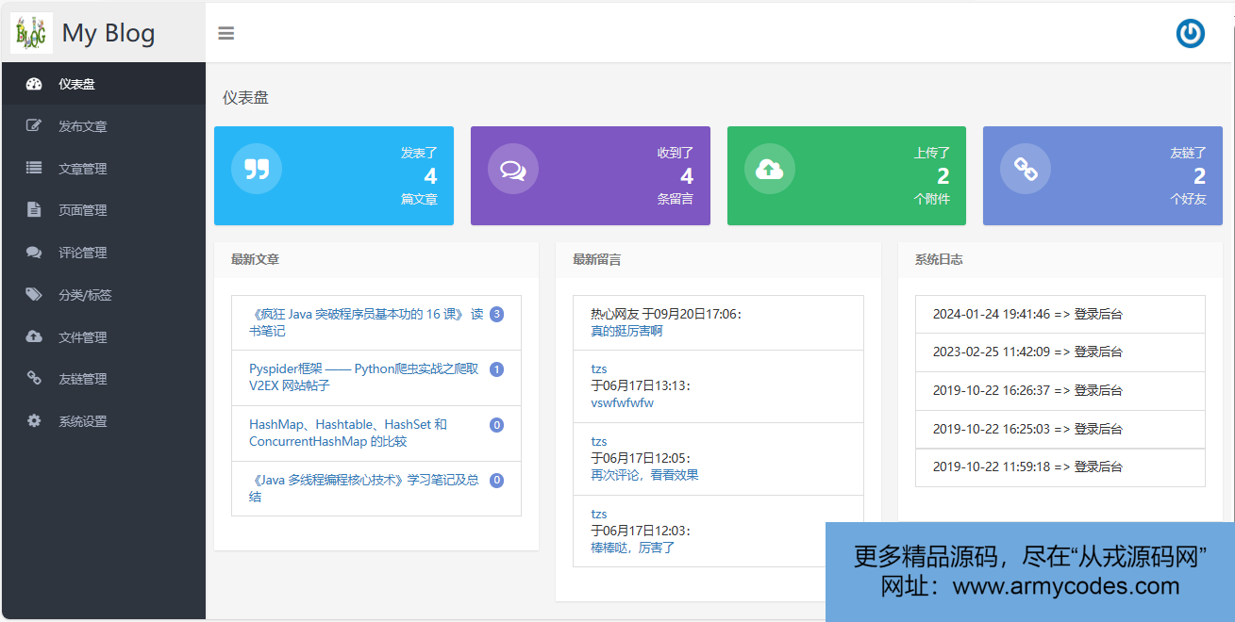Click the quote icon on articles card
The image size is (1235, 622).
click(x=257, y=169)
